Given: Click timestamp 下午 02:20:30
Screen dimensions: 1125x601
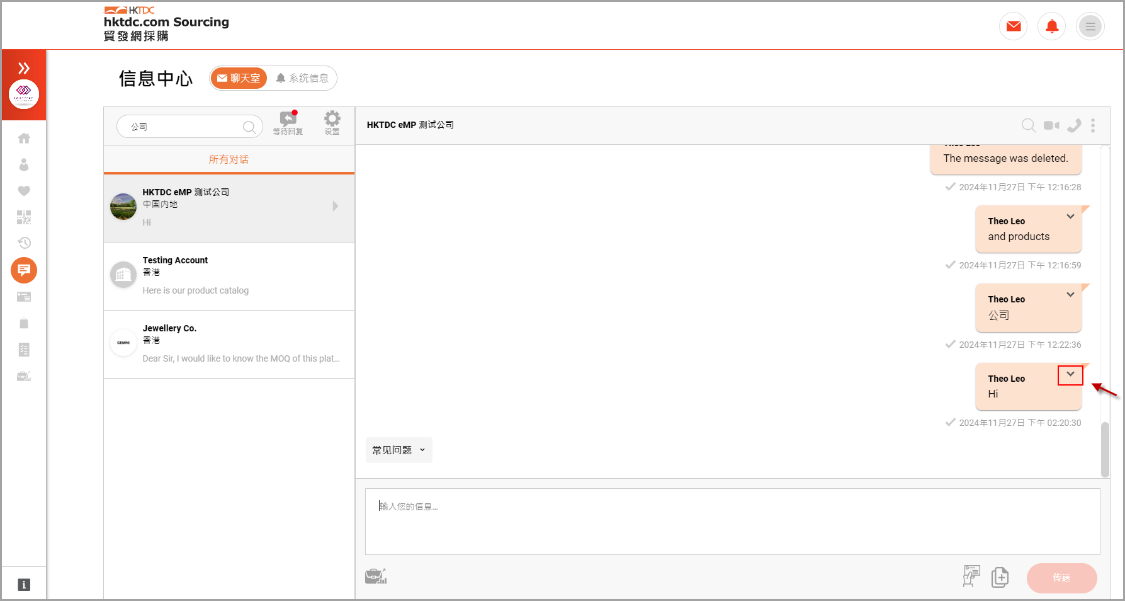Looking at the screenshot, I should pyautogui.click(x=1020, y=423).
